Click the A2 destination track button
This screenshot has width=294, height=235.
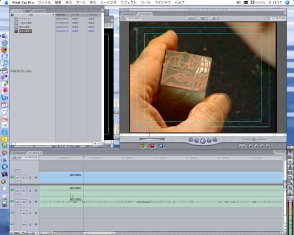click(x=24, y=202)
